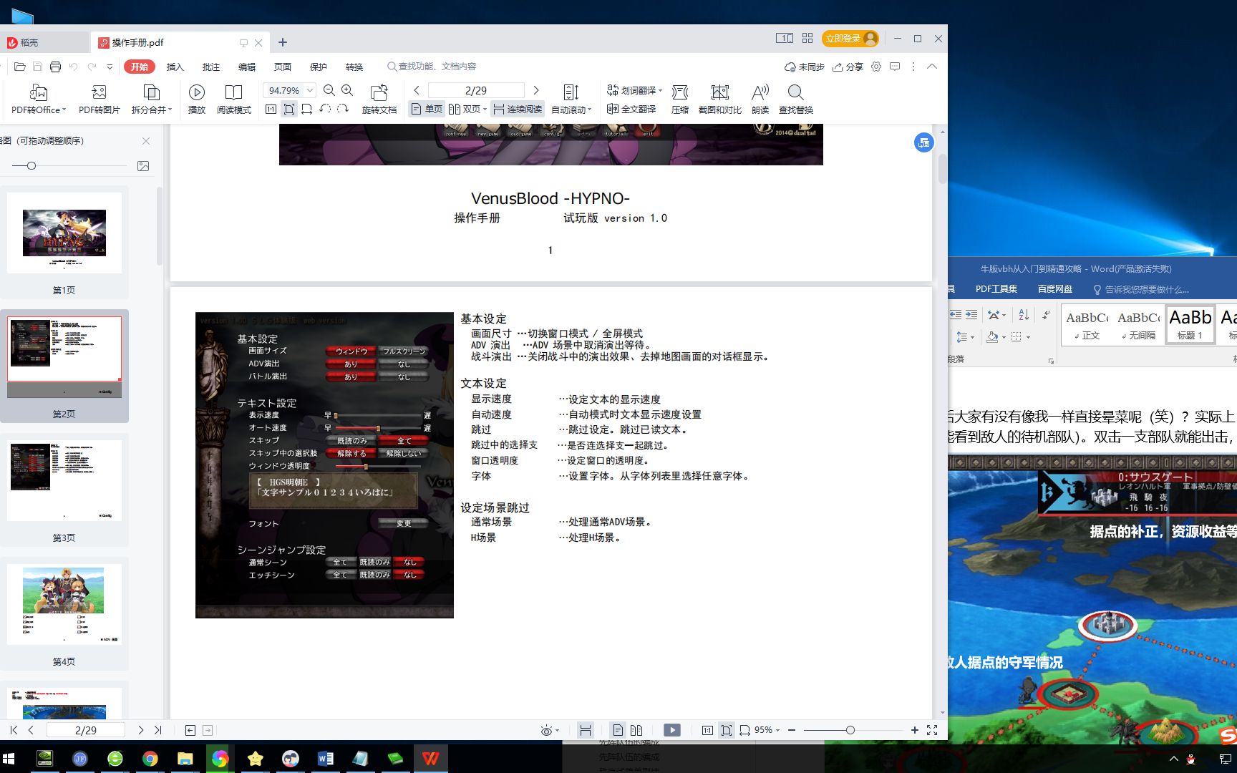The image size is (1237, 773).
Task: Toggle status bar 1:1 actual size
Action: pos(707,730)
